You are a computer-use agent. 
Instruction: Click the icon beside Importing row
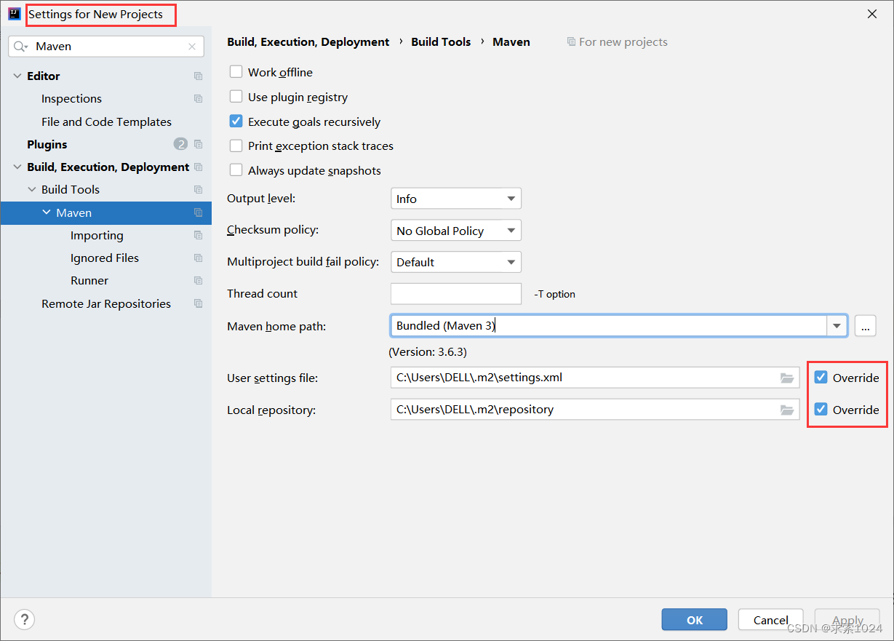(x=198, y=236)
